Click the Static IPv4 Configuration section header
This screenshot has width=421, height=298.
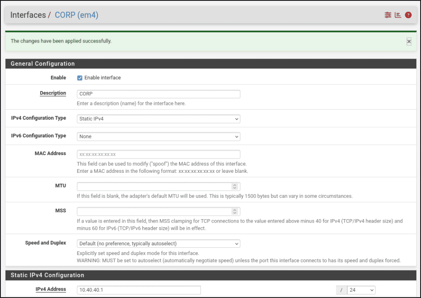pyautogui.click(x=211, y=275)
